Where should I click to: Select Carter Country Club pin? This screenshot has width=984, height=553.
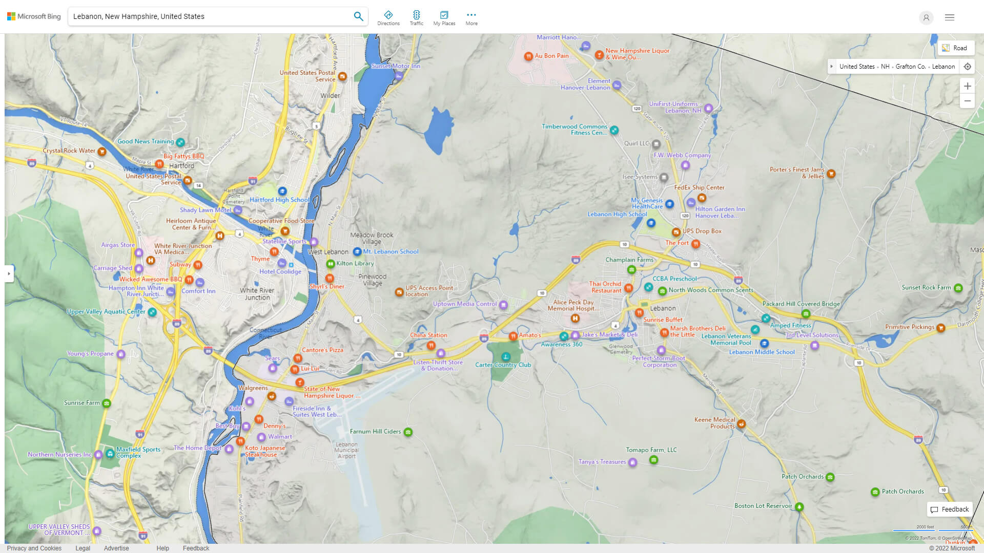click(x=506, y=357)
